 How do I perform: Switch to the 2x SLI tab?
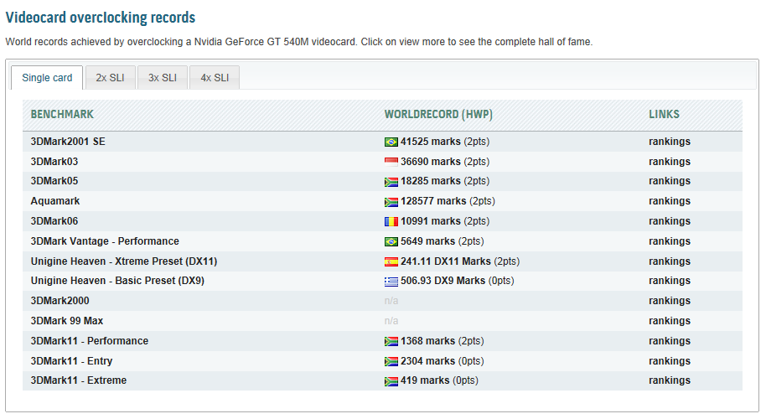coord(110,78)
